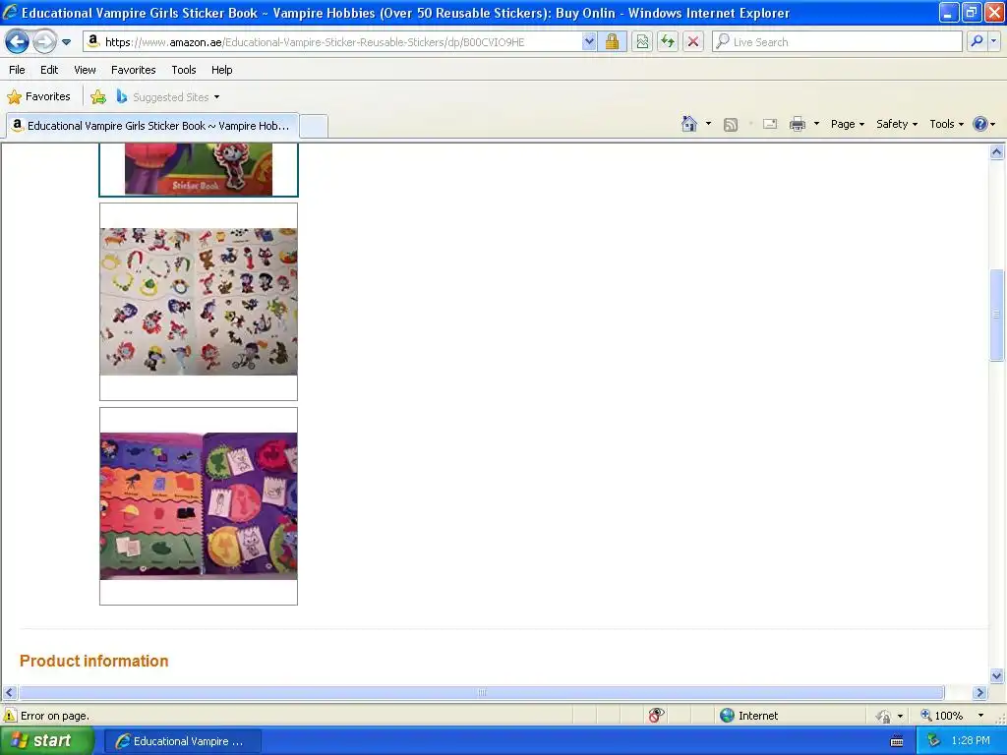Open the File menu
The width and height of the screenshot is (1007, 755).
(x=18, y=70)
